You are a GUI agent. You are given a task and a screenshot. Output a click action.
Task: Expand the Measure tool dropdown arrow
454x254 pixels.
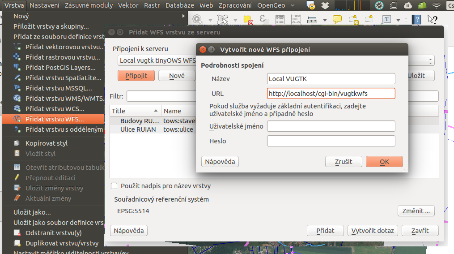(325, 20)
